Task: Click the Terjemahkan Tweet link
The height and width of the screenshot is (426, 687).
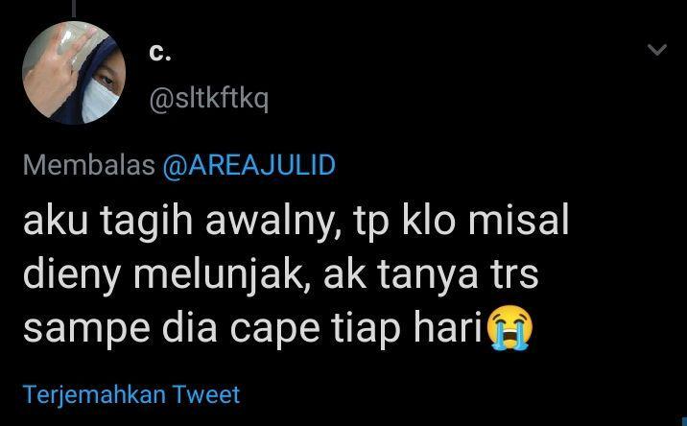Action: pyautogui.click(x=131, y=394)
